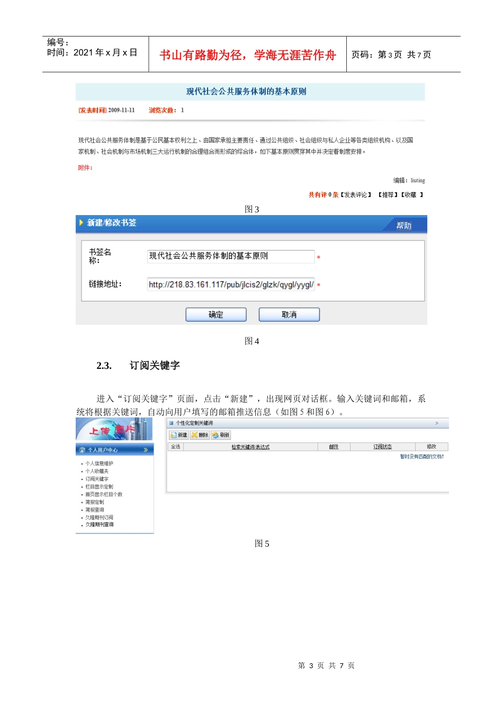Open 久隆期刊订阅 in the sidebar
This screenshot has width=503, height=712.
99,517
